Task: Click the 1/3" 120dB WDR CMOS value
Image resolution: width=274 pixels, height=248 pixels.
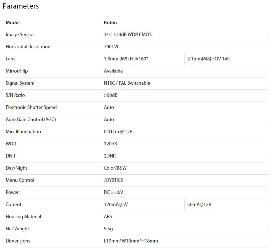Action: tap(128, 34)
